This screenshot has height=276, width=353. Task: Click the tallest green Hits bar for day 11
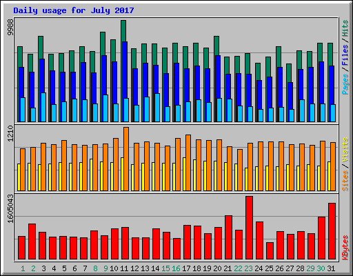123,31
